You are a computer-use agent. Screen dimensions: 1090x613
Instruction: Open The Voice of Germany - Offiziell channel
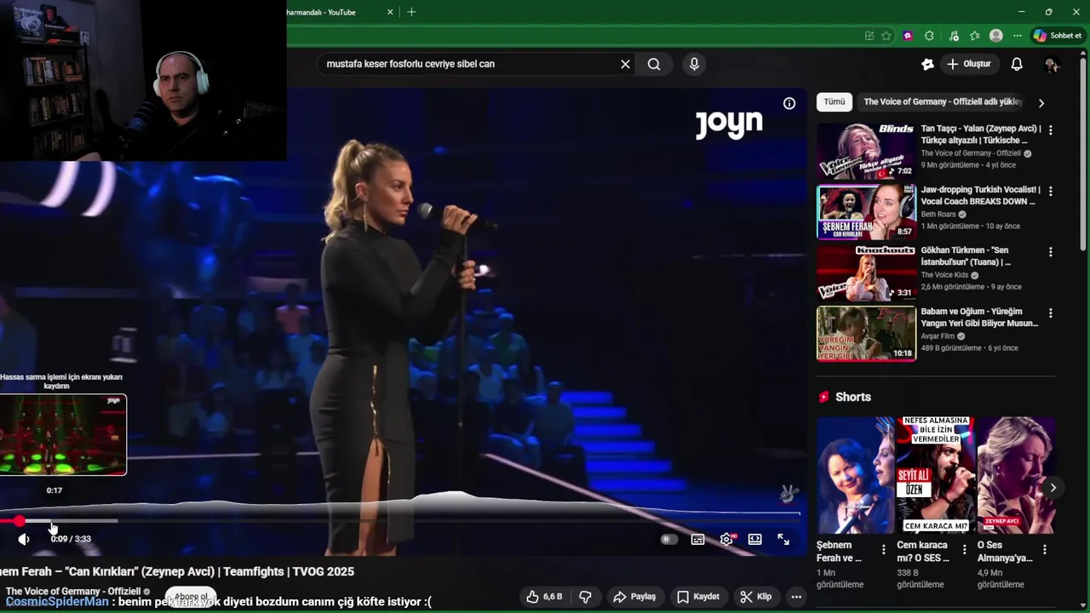pyautogui.click(x=73, y=592)
